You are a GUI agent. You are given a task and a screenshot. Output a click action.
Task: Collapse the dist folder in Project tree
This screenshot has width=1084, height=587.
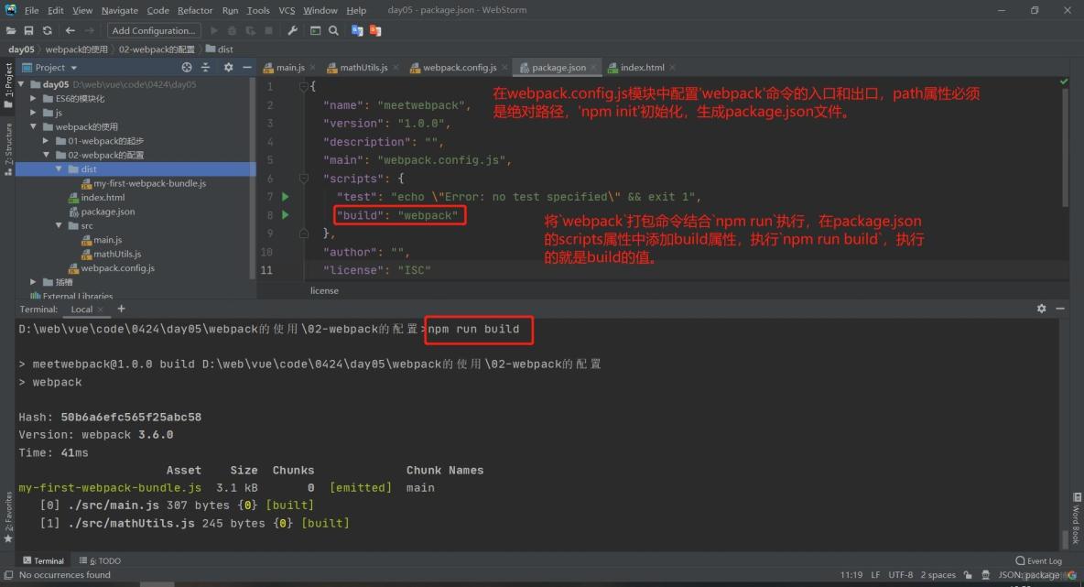[59, 168]
